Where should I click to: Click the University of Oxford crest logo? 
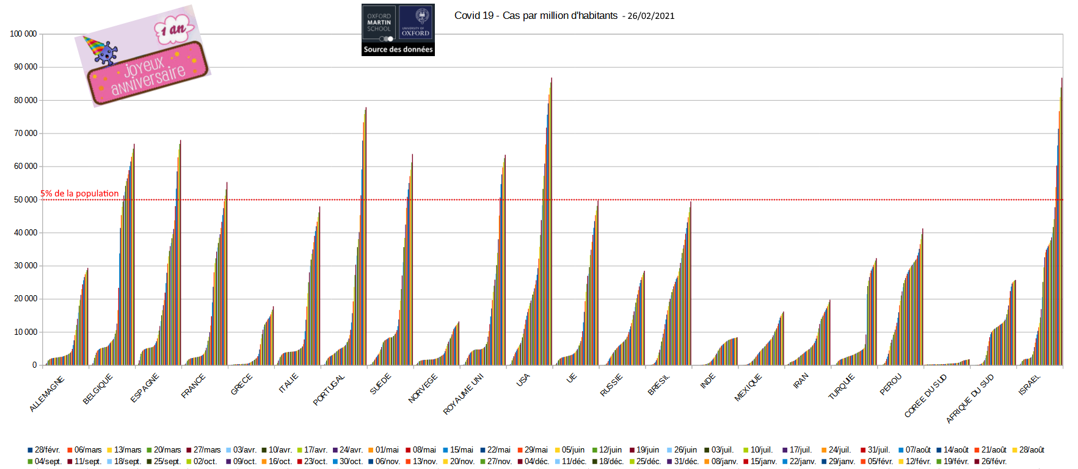[x=416, y=23]
